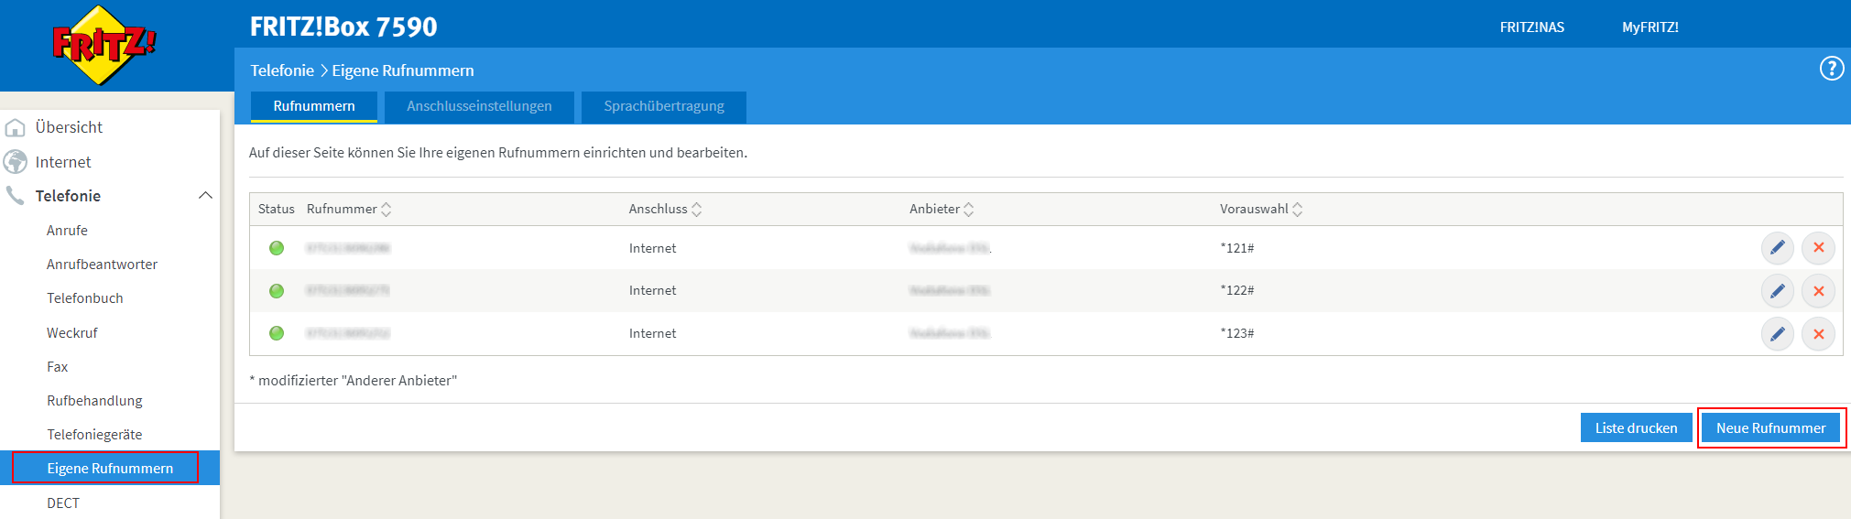Viewport: 1851px width, 519px height.
Task: Open MyFRITZ! from the header
Action: (x=1650, y=27)
